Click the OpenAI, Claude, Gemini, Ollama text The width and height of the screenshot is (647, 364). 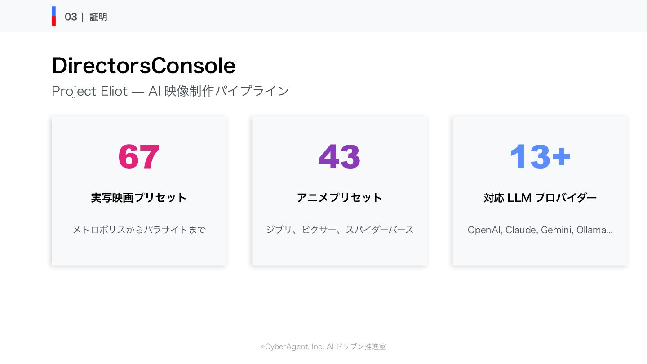(540, 230)
